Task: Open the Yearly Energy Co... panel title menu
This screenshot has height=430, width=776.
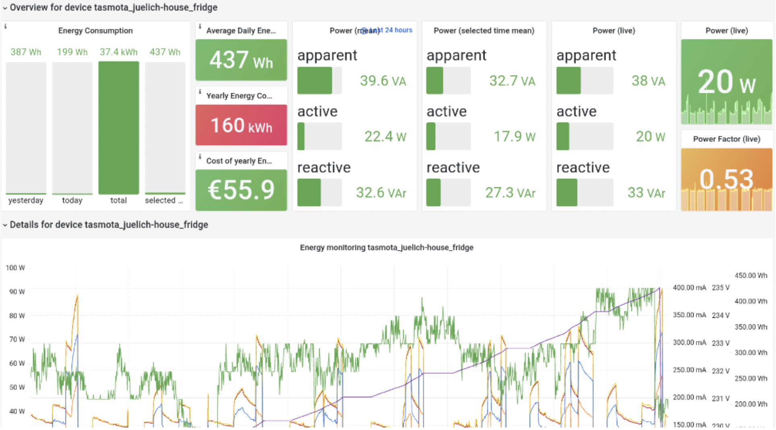Action: (x=239, y=96)
